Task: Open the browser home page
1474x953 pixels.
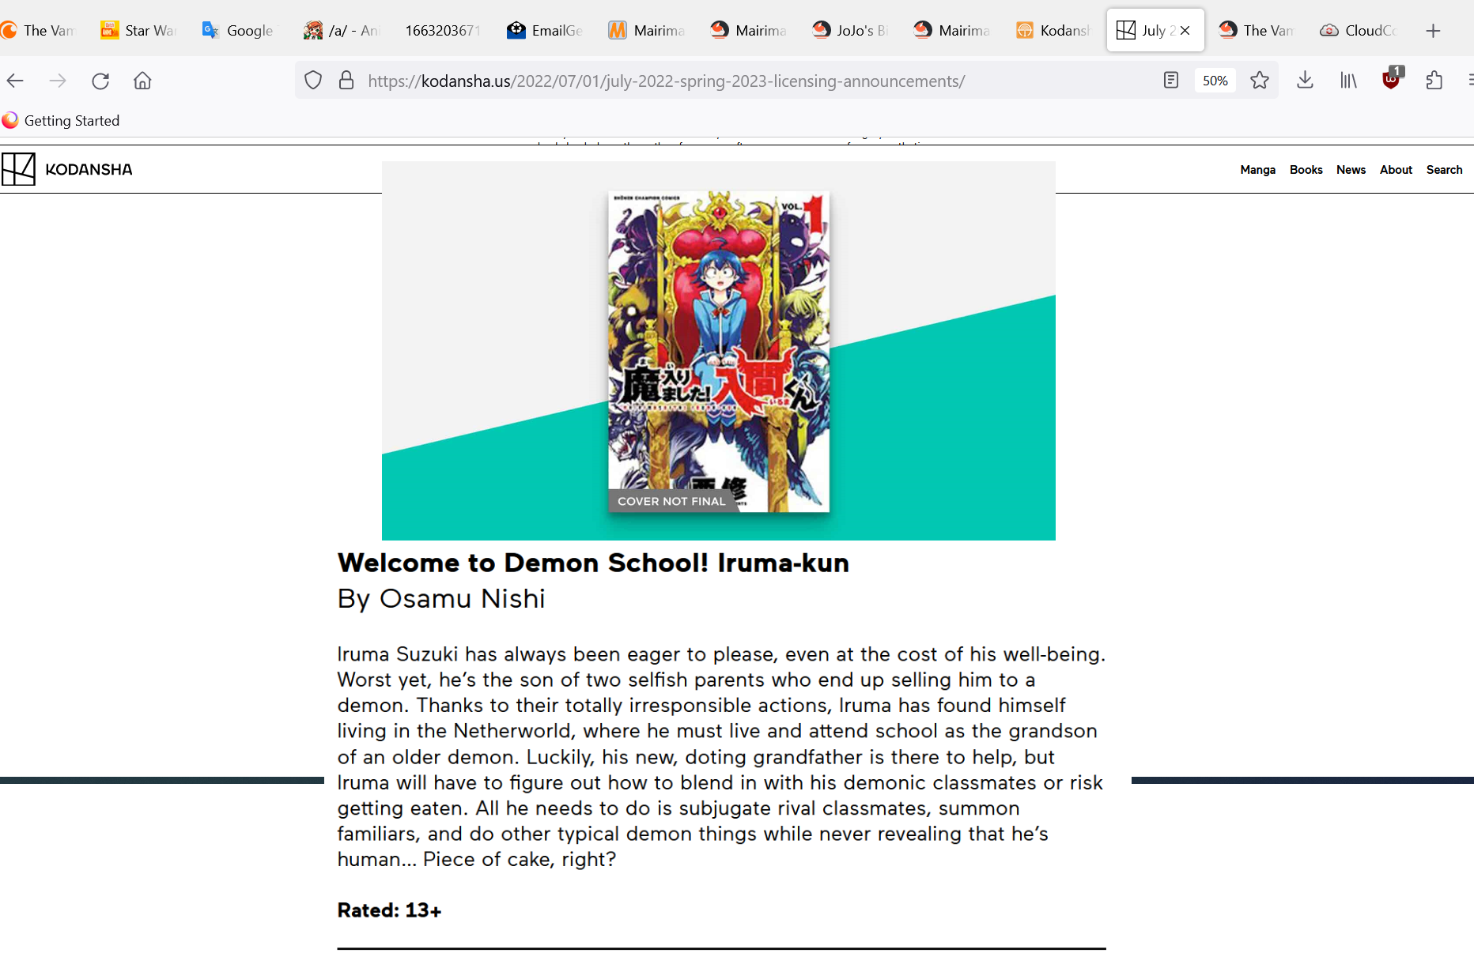Action: point(142,81)
